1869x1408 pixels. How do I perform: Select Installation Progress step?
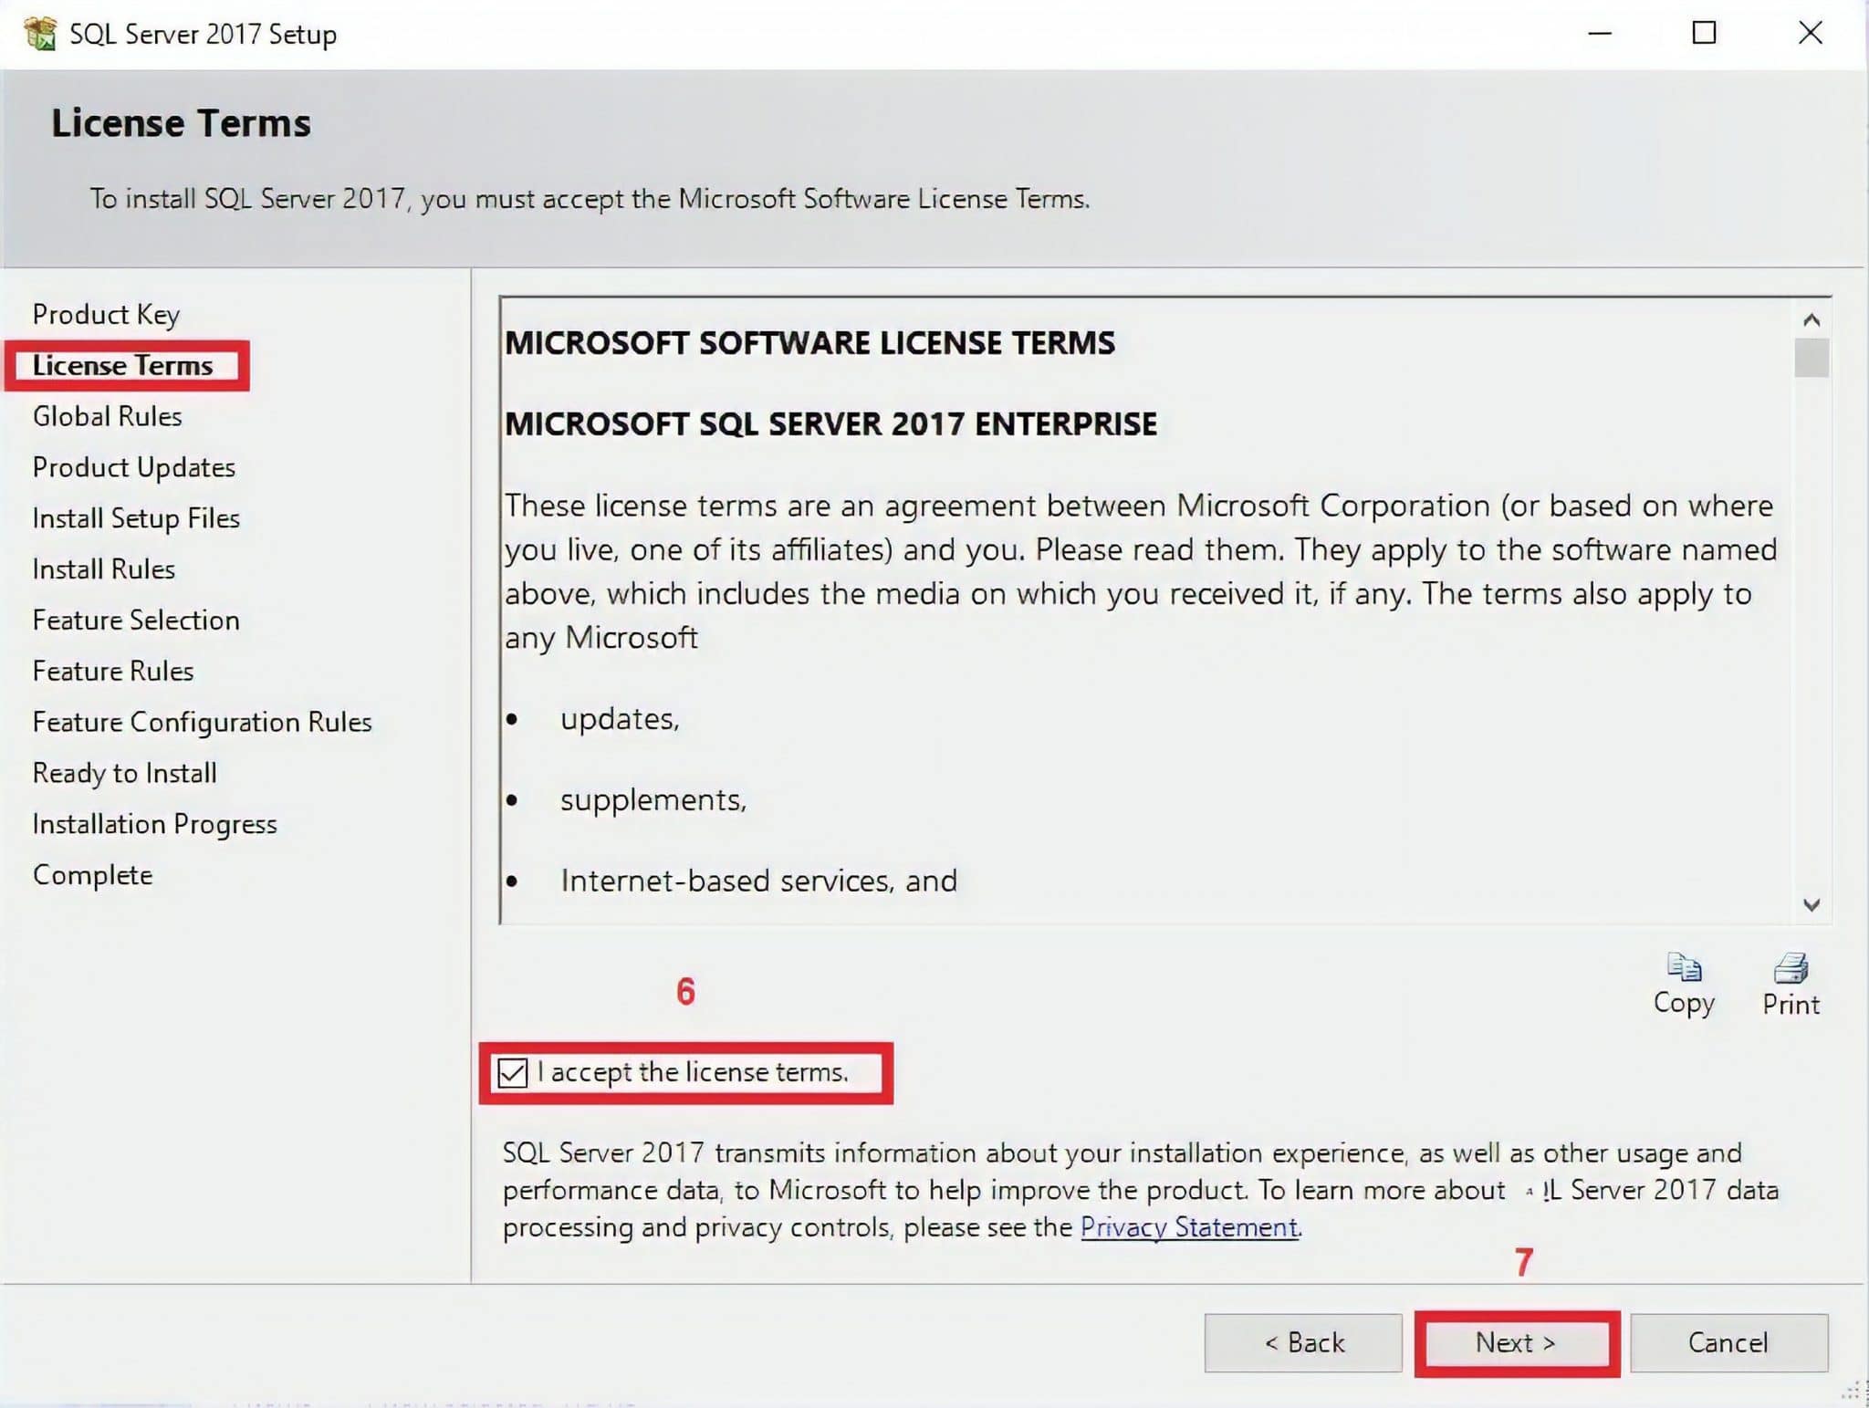(154, 825)
